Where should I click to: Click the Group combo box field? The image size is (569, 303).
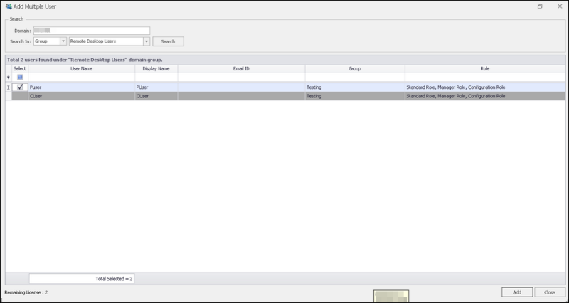click(x=46, y=41)
